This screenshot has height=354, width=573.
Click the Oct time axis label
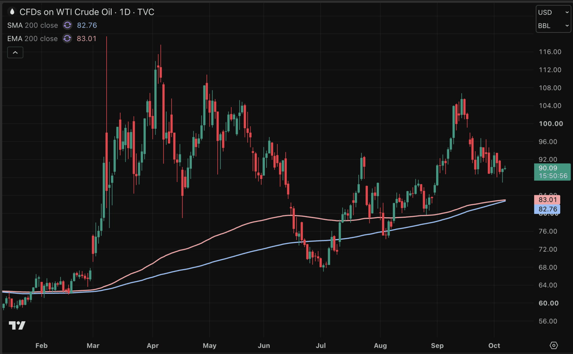pos(494,346)
